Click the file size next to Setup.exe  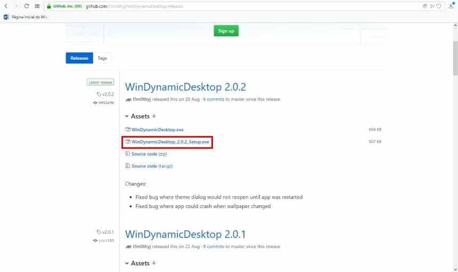click(x=375, y=141)
